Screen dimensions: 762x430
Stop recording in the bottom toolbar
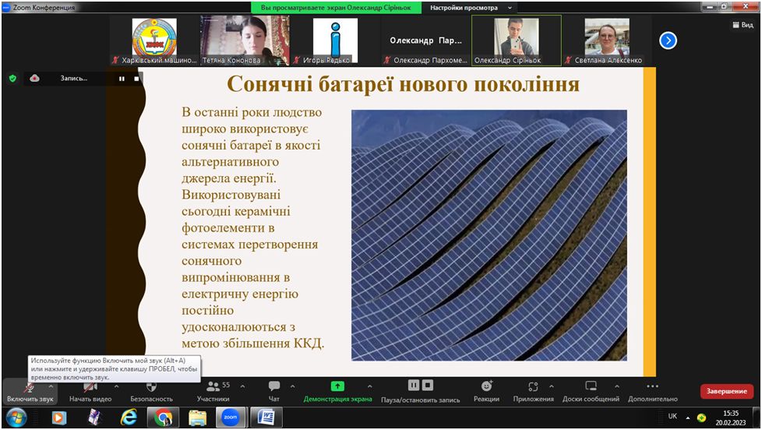pyautogui.click(x=428, y=386)
